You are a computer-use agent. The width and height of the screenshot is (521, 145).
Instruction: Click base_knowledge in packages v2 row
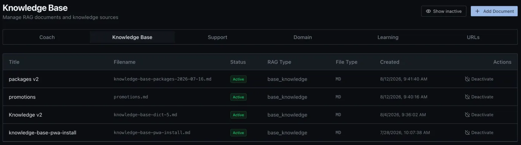[287, 79]
